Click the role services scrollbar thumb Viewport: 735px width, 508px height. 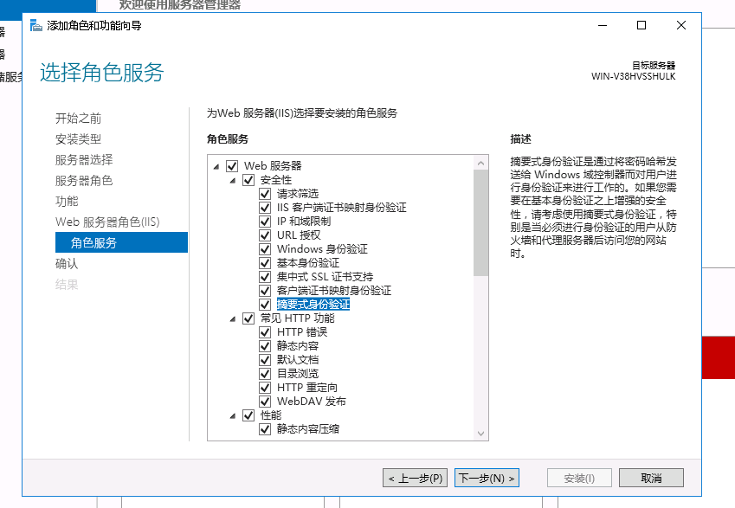coord(480,223)
